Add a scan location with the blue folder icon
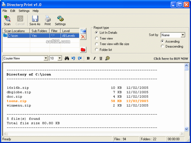The image size is (191, 143). (83, 31)
